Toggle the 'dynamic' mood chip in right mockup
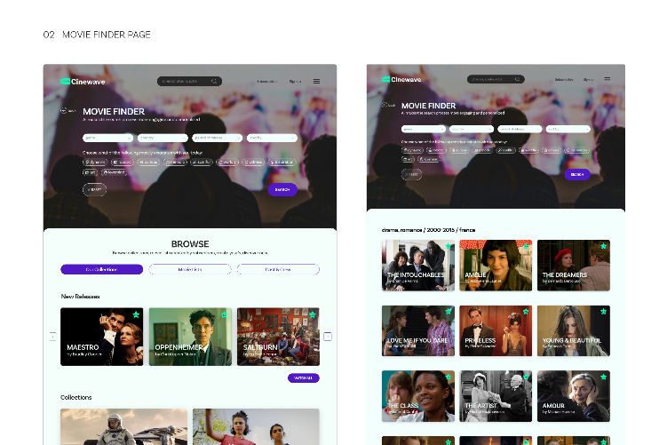Screen dimensions: 667x445 tap(413, 150)
